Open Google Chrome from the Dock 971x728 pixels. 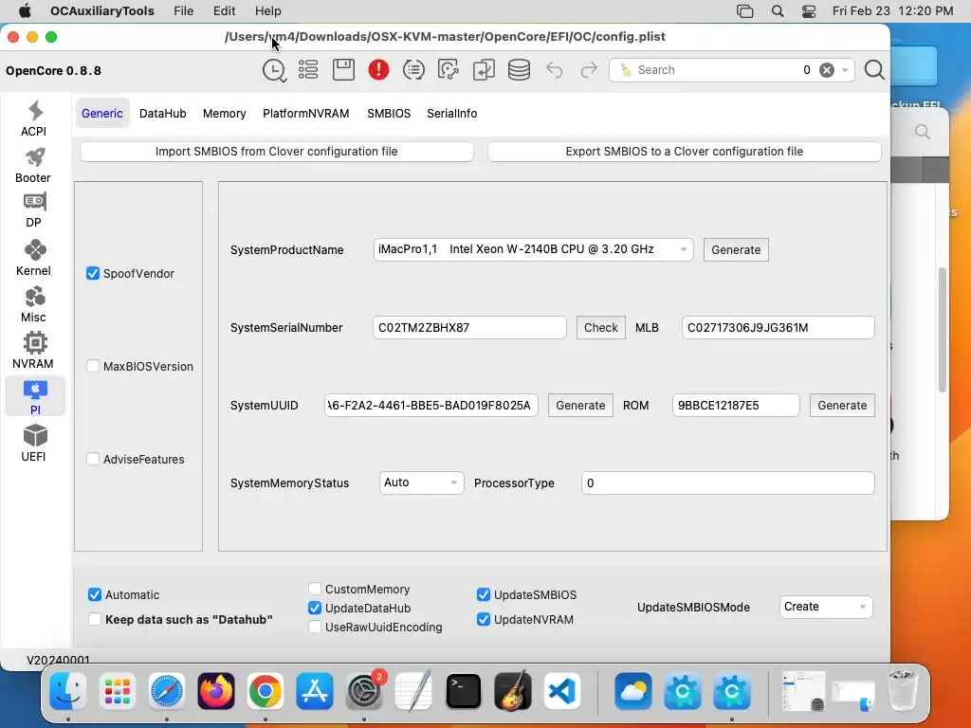(x=266, y=691)
